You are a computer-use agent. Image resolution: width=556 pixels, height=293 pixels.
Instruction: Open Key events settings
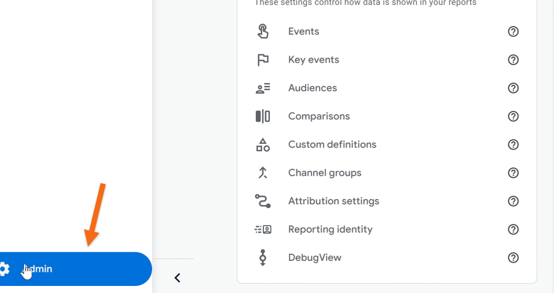[313, 60]
